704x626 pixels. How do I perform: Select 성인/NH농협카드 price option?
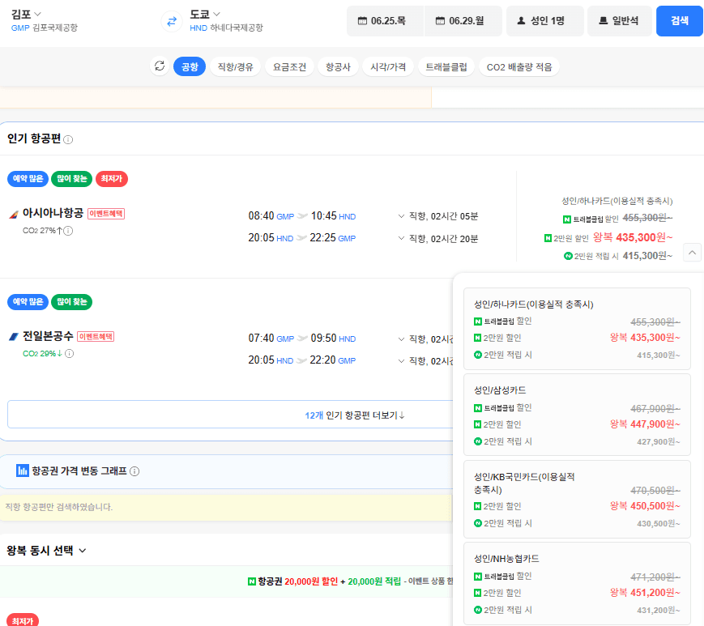pos(577,583)
